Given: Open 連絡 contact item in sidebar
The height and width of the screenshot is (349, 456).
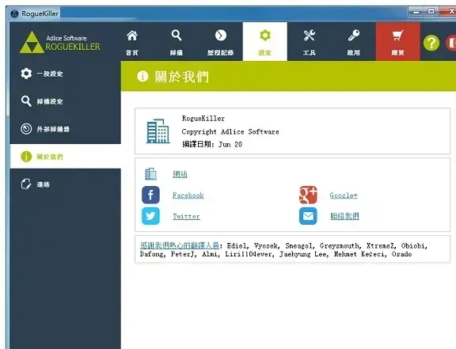Looking at the screenshot, I should point(66,184).
